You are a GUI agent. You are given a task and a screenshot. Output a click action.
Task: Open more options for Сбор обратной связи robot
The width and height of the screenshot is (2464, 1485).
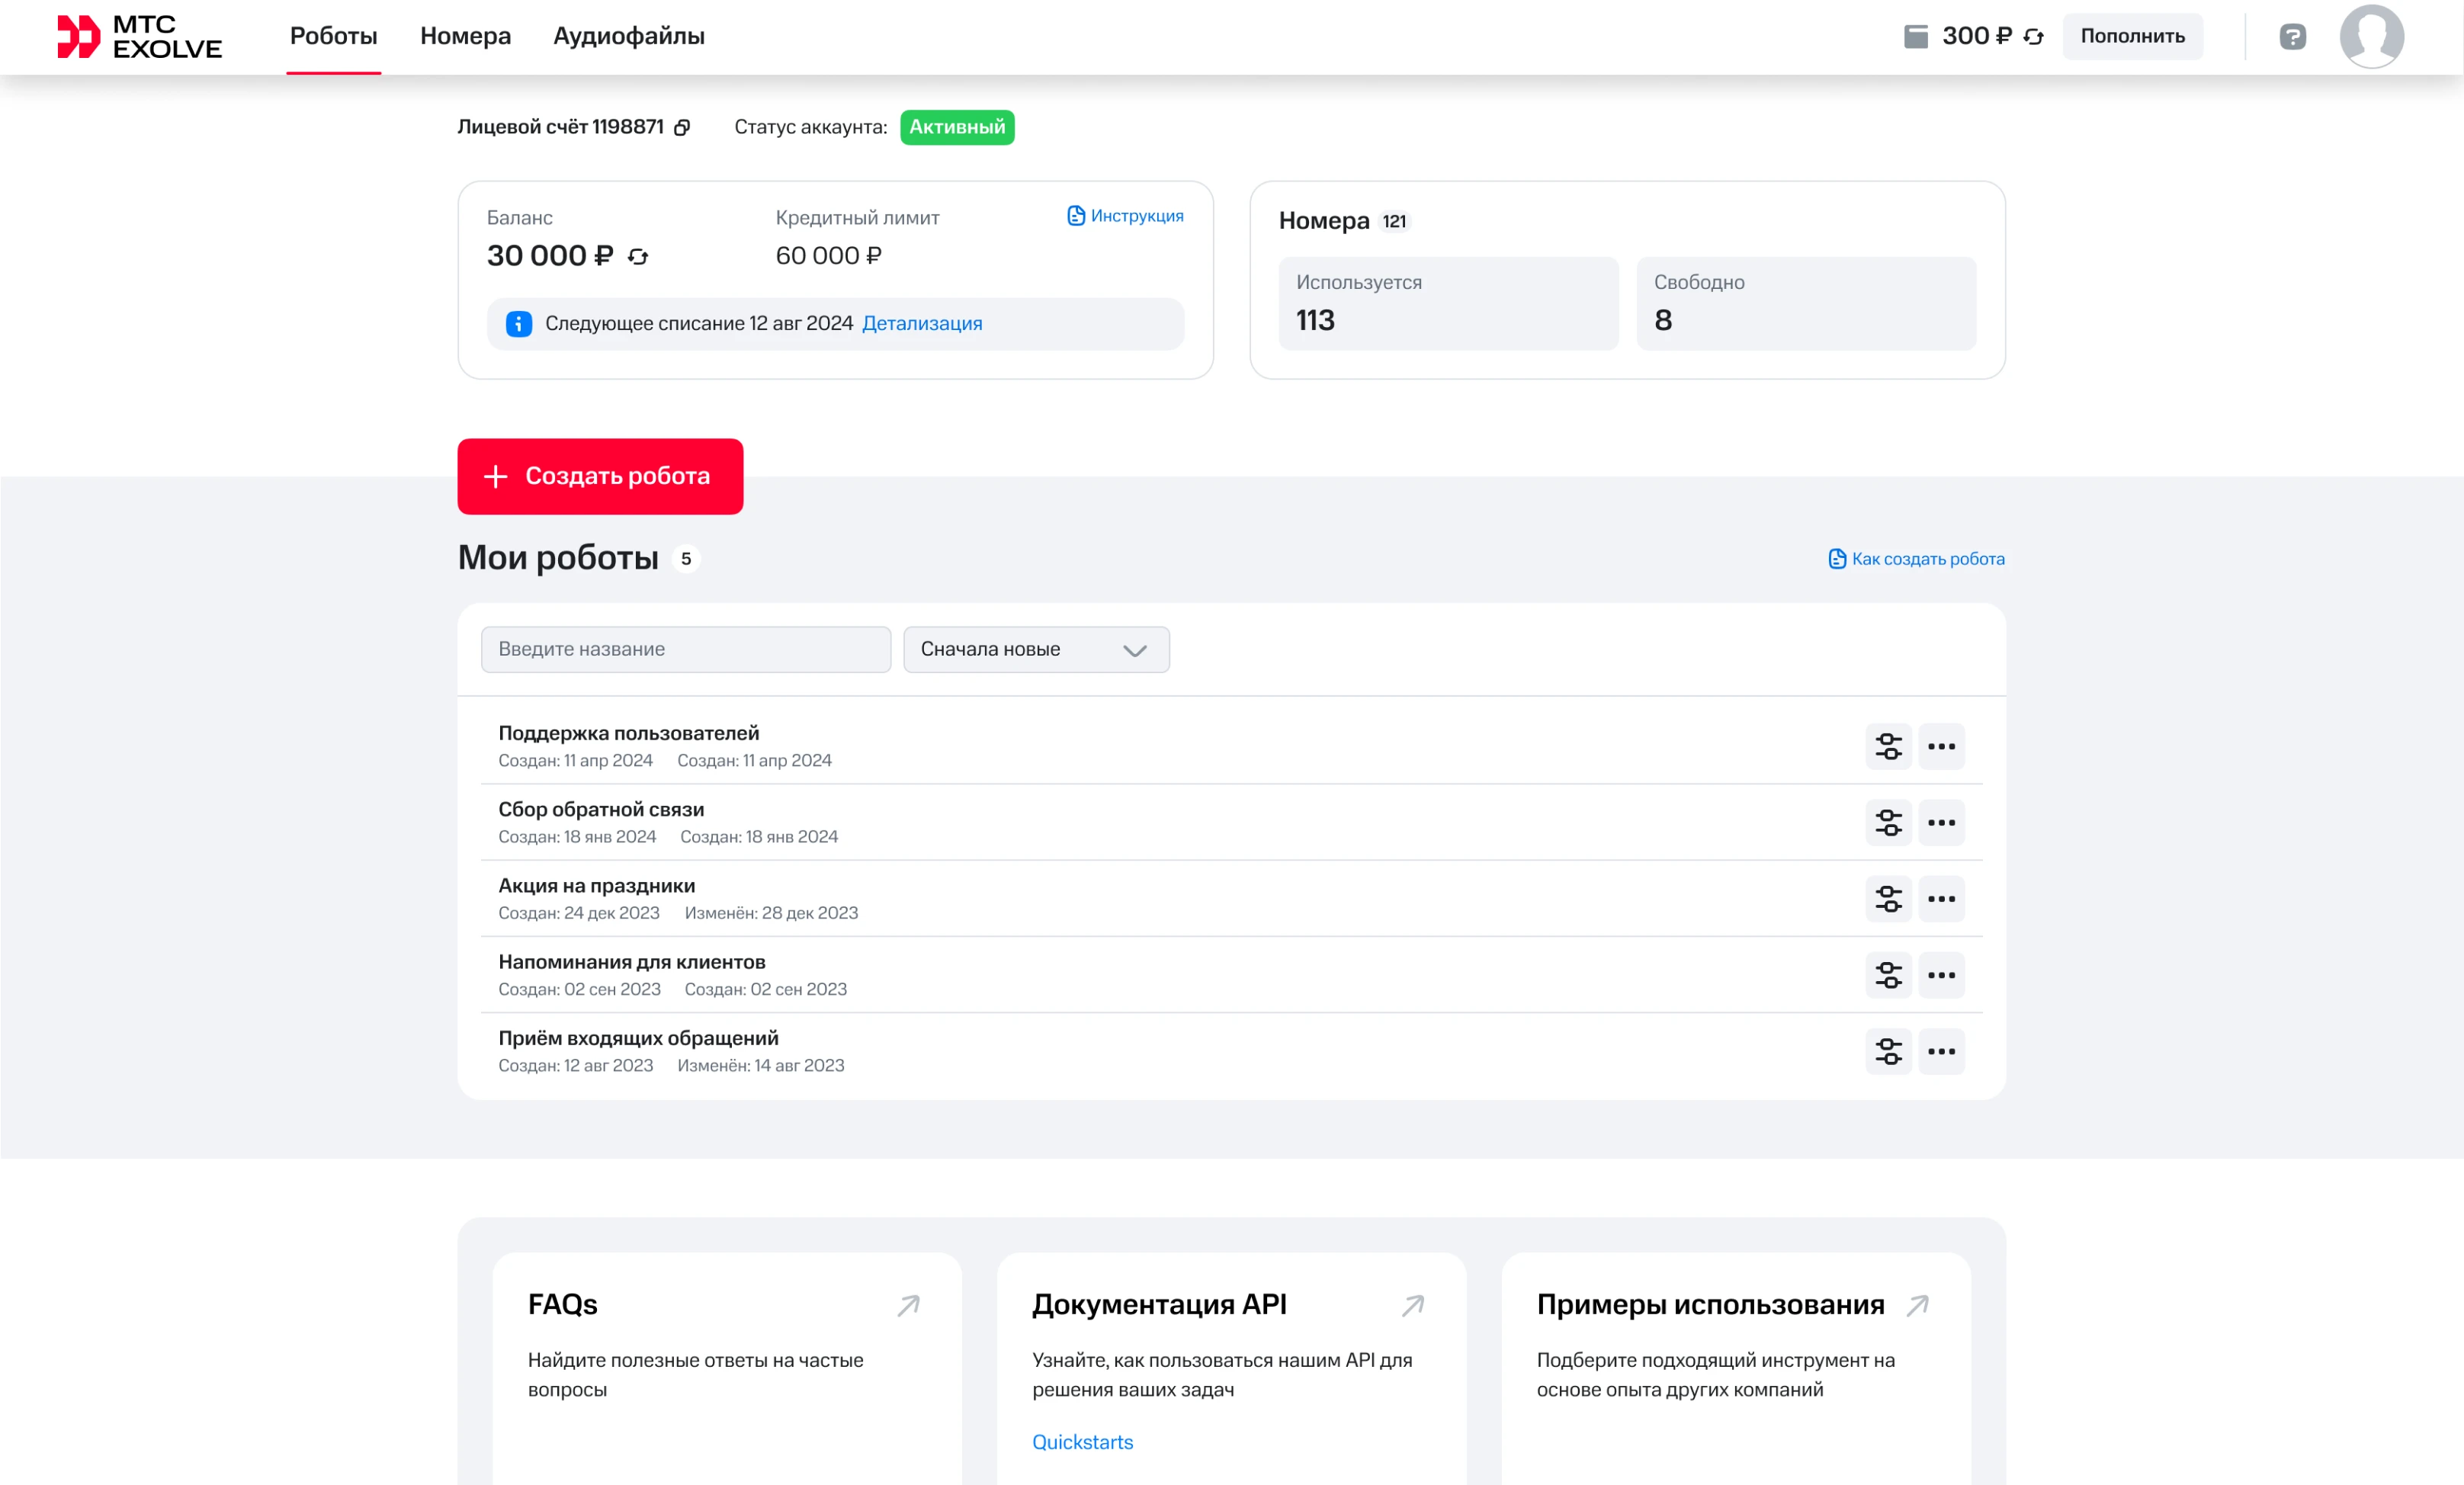click(1943, 822)
